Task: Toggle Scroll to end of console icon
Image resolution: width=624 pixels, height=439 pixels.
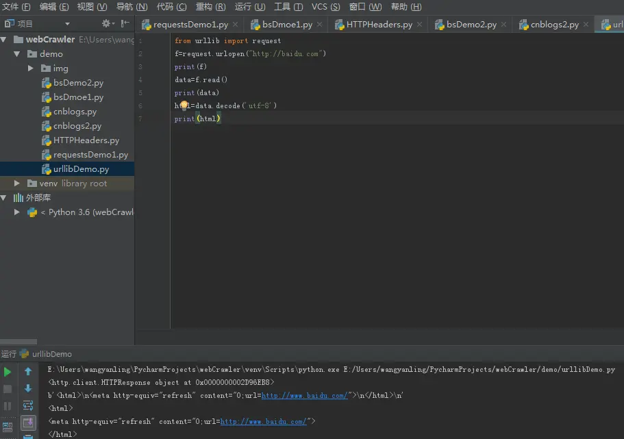Action: 28,423
